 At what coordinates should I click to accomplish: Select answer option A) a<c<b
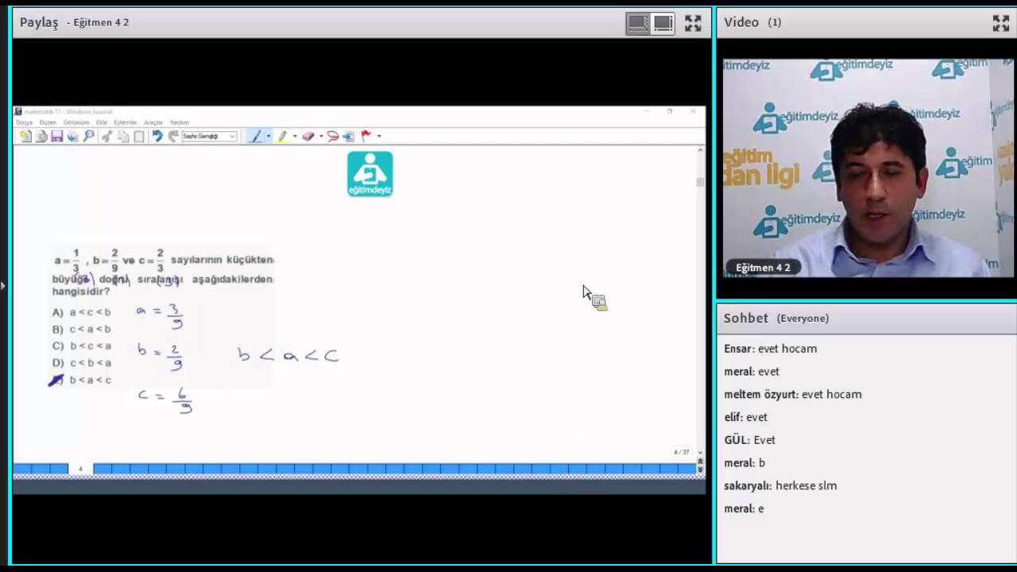[x=81, y=312]
